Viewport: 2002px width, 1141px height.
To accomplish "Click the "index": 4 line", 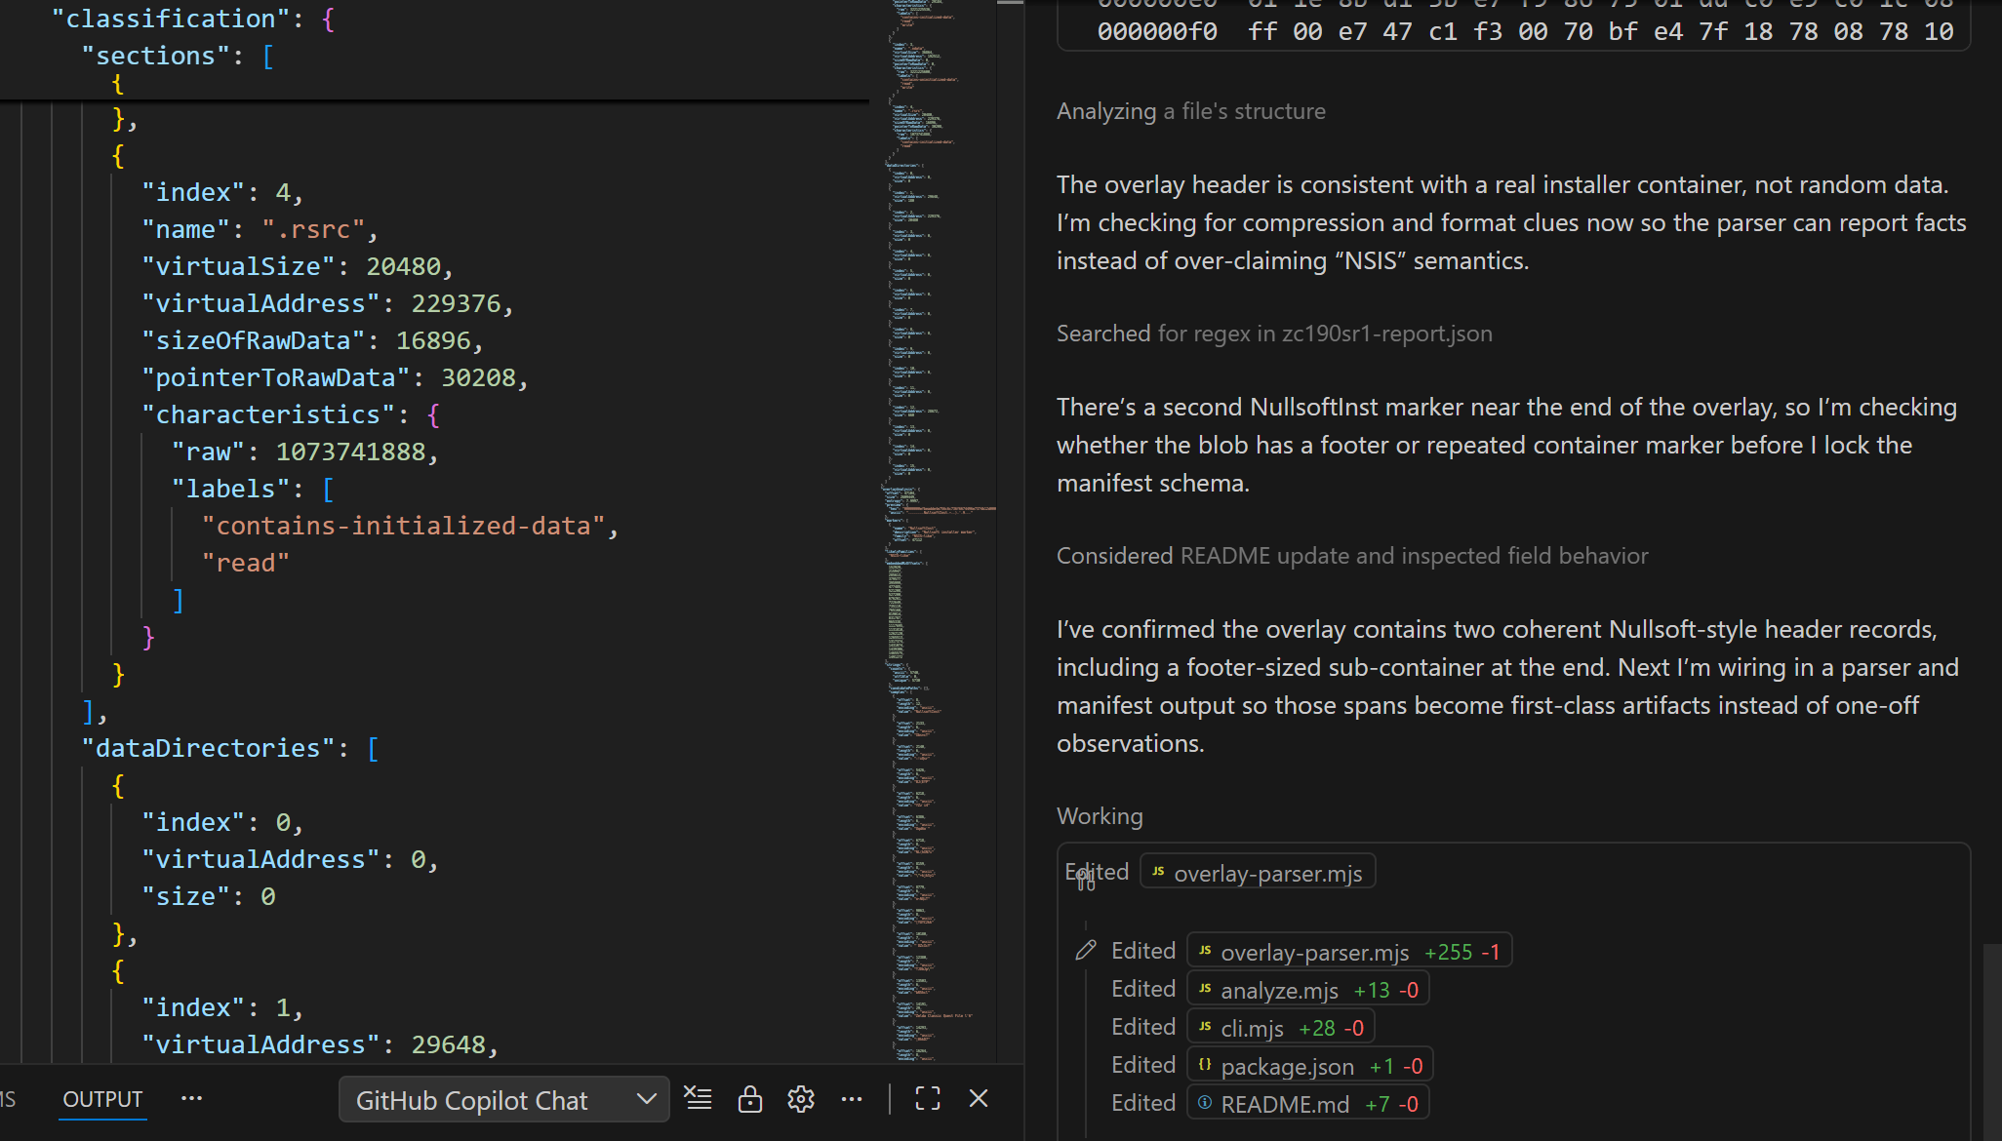I will pos(222,192).
